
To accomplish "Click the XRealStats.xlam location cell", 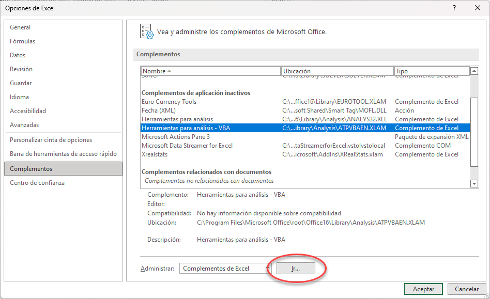I will point(332,154).
